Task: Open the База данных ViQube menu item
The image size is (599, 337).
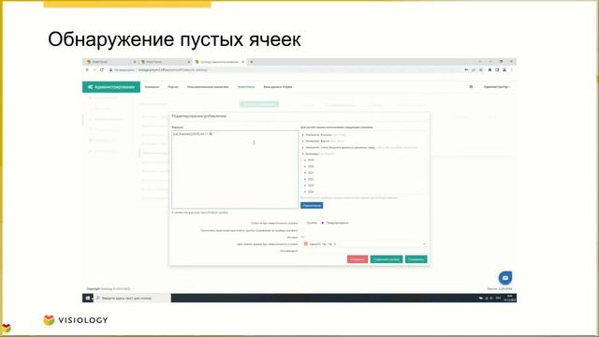Action: tap(278, 87)
